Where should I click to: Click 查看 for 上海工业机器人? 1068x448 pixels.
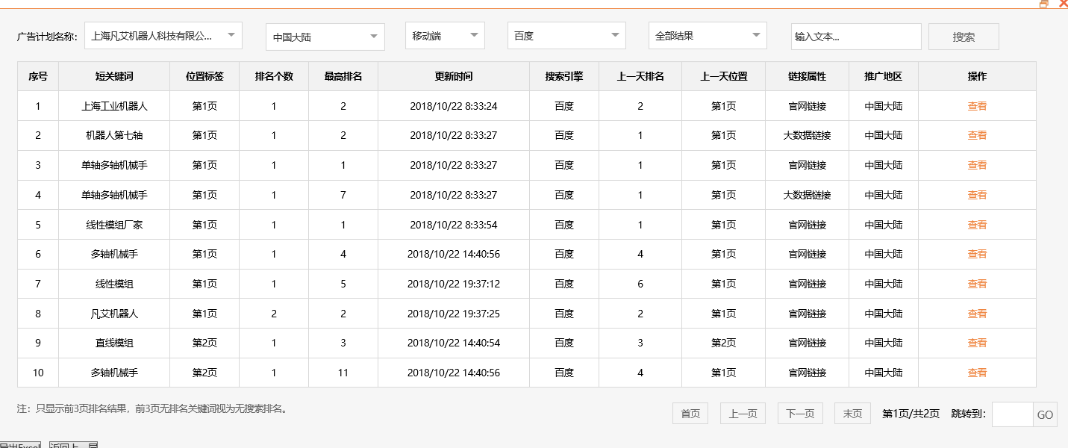coord(977,105)
